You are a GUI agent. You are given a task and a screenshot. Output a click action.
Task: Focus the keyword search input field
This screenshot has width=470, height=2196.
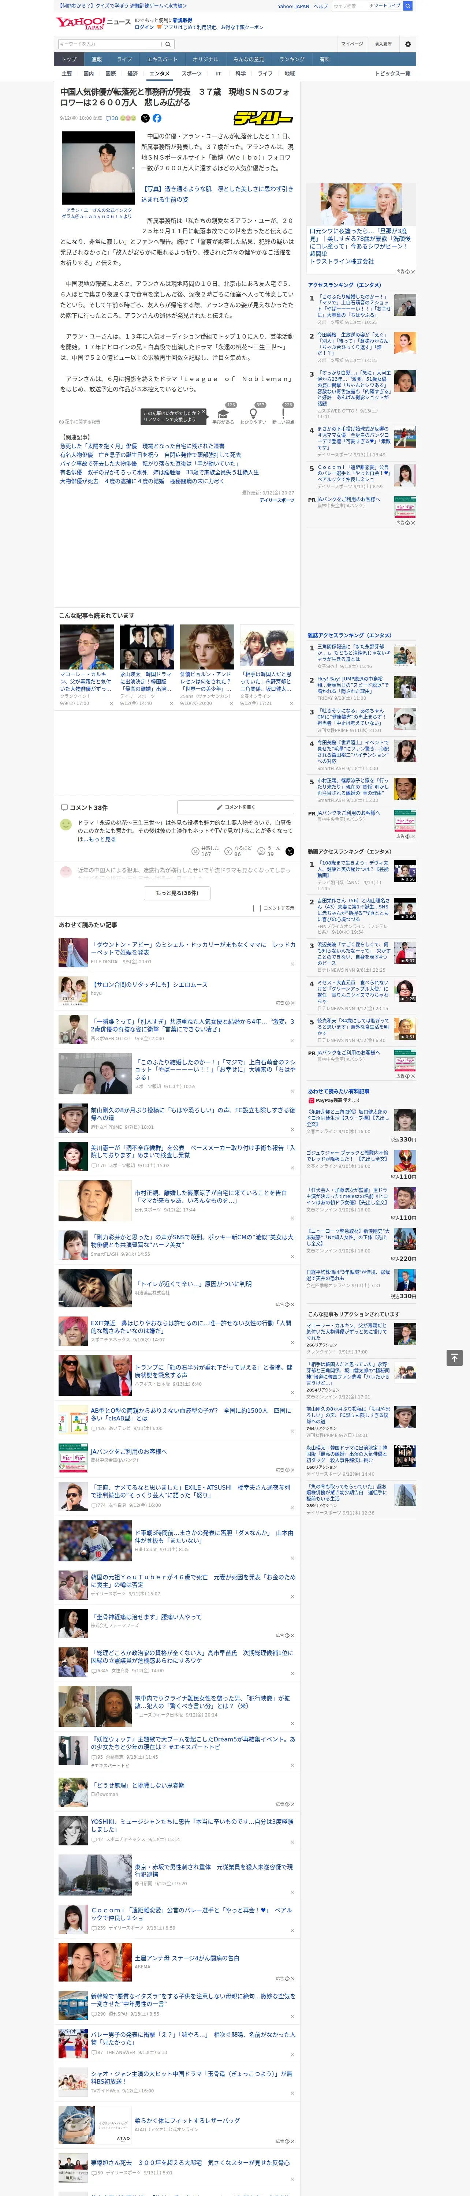pyautogui.click(x=110, y=44)
